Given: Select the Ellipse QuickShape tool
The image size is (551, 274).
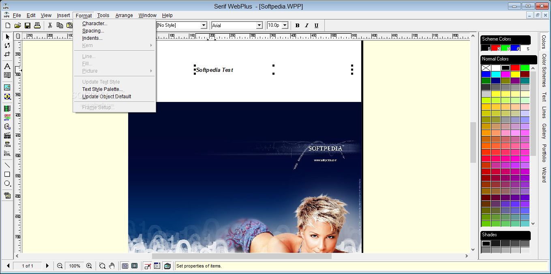Looking at the screenshot, I should (x=7, y=183).
